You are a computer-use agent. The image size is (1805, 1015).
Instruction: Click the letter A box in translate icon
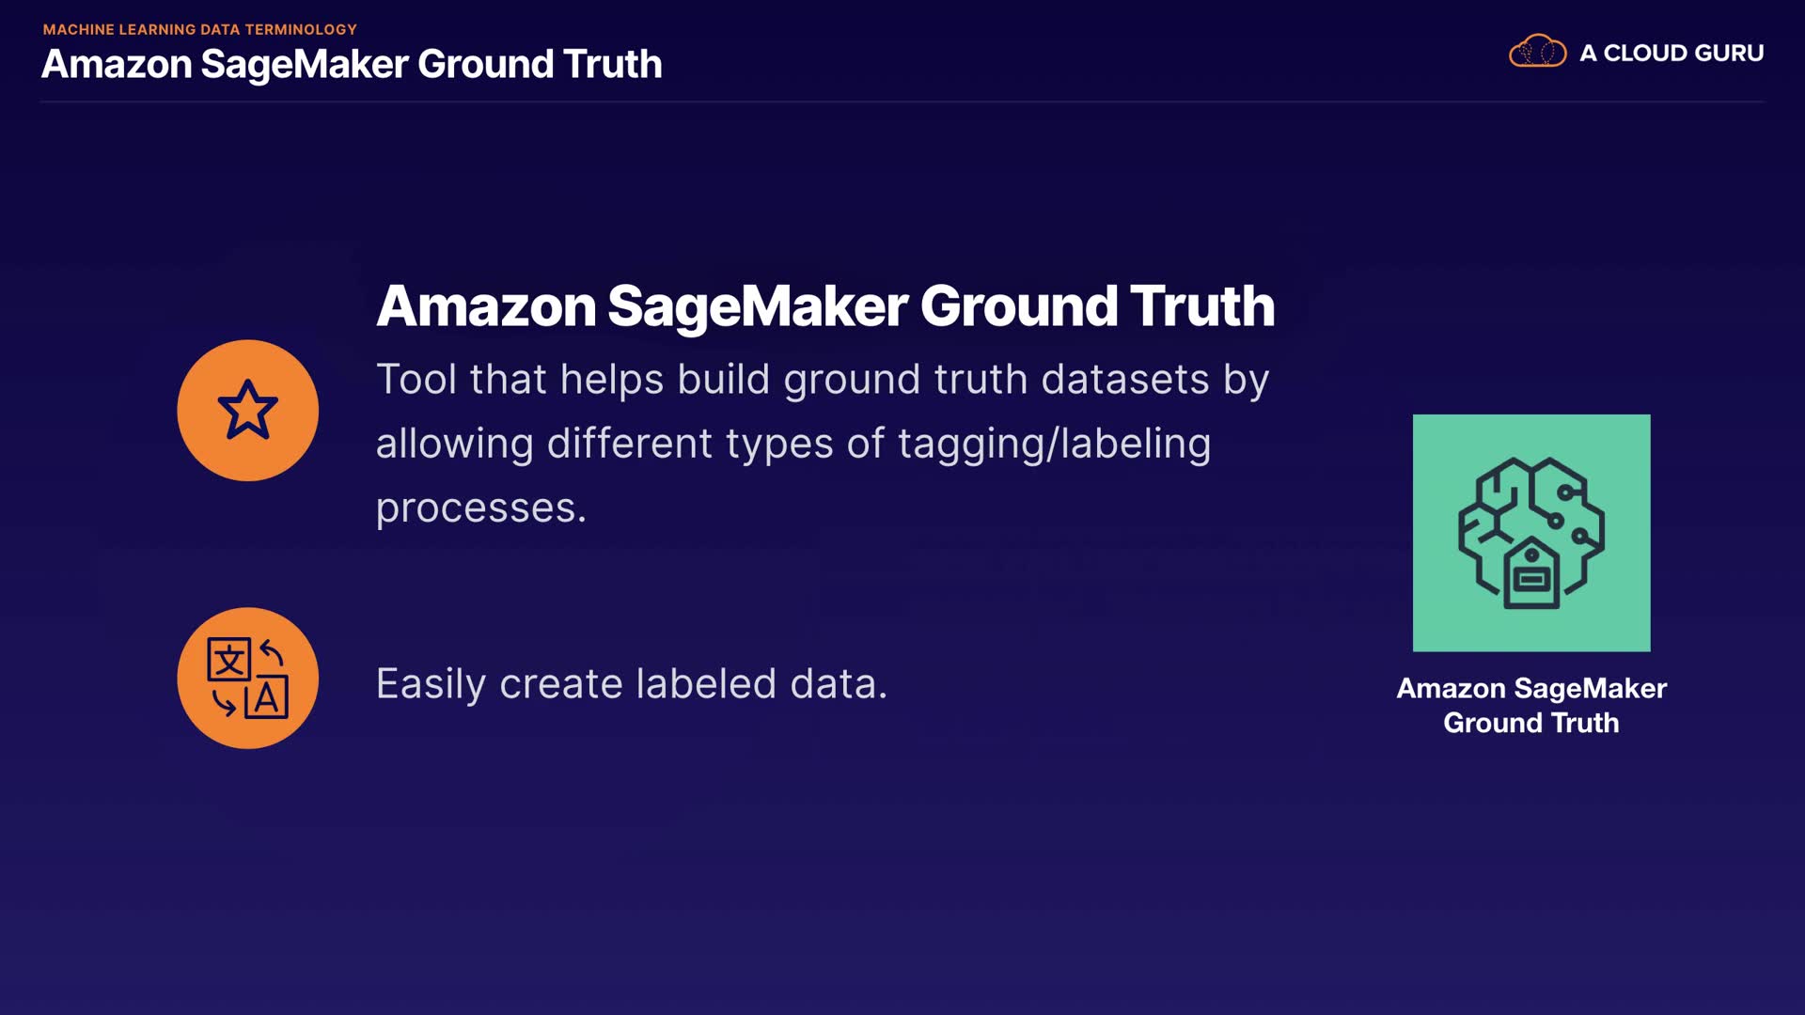tap(267, 697)
